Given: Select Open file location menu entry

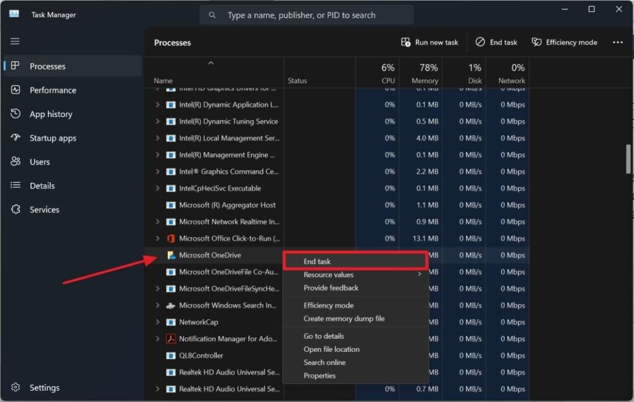Looking at the screenshot, I should click(x=331, y=349).
